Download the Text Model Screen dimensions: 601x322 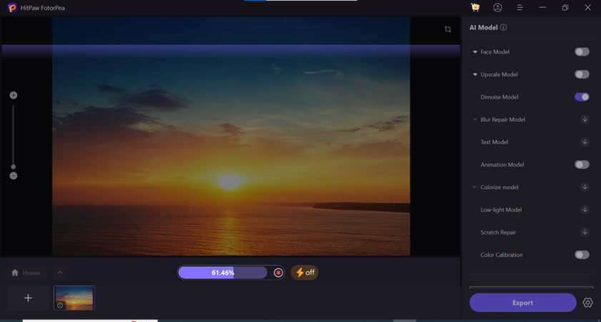click(585, 142)
